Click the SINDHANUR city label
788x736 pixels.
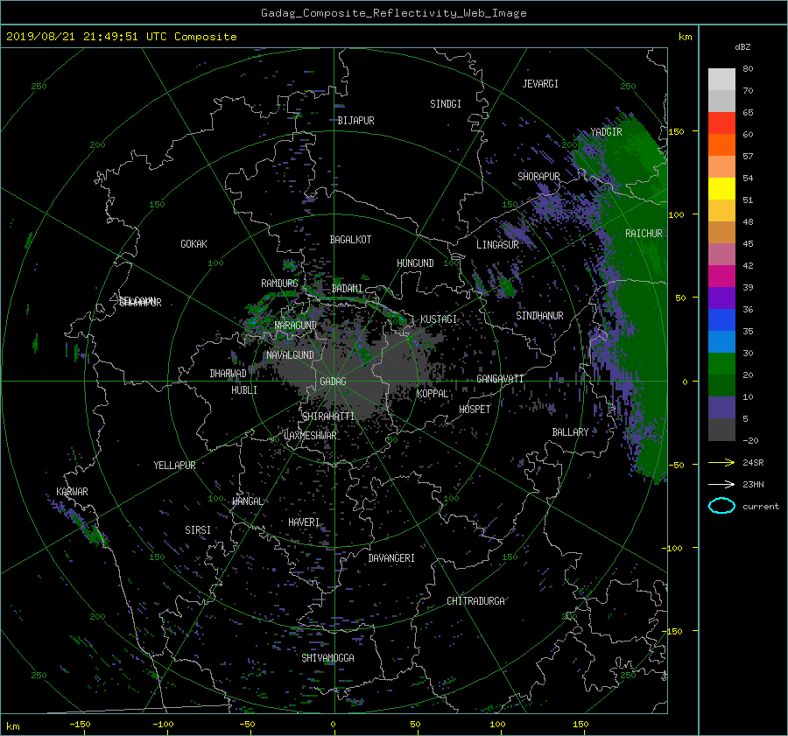click(x=539, y=316)
